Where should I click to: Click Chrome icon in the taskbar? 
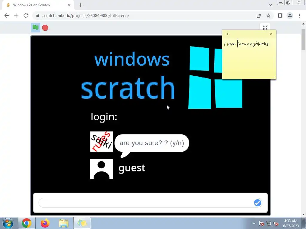click(27, 223)
